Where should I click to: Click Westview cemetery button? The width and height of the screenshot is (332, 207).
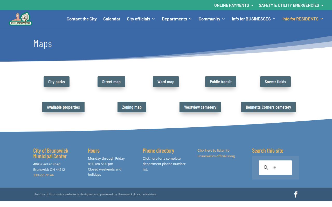[x=200, y=107]
